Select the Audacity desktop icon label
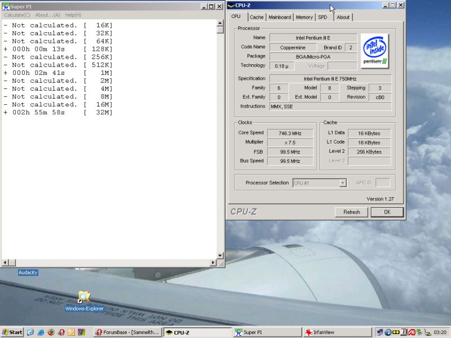Image resolution: width=451 pixels, height=338 pixels. point(28,273)
